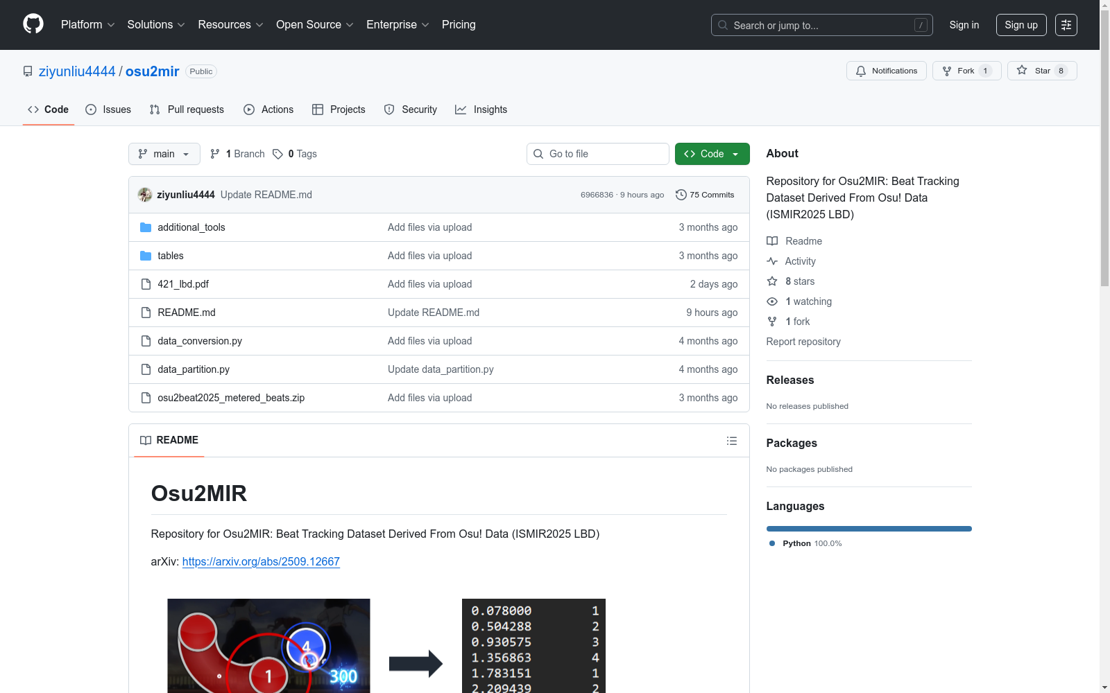Expand the Solutions menu

tap(156, 25)
